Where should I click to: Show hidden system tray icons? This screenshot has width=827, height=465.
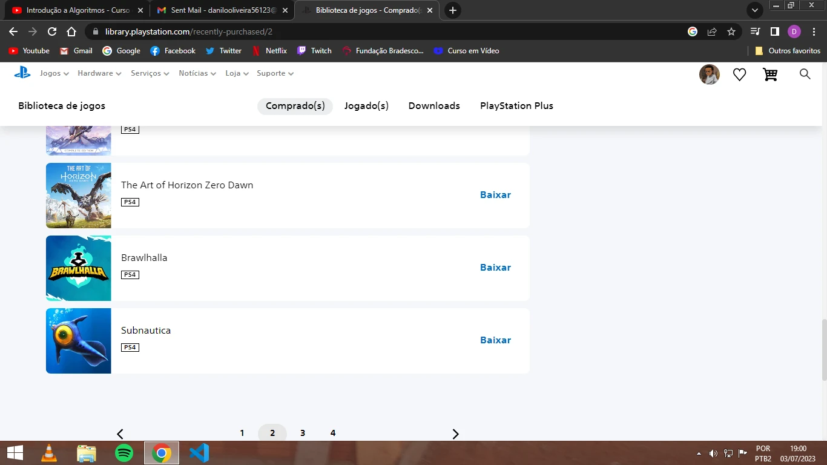[x=699, y=453]
